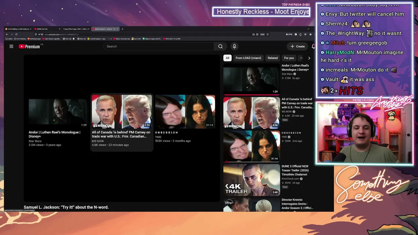Switch to the 'Hutch talking w Jolah' tab

click(18, 29)
